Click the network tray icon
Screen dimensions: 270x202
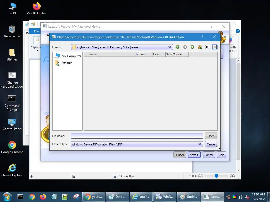[228, 197]
